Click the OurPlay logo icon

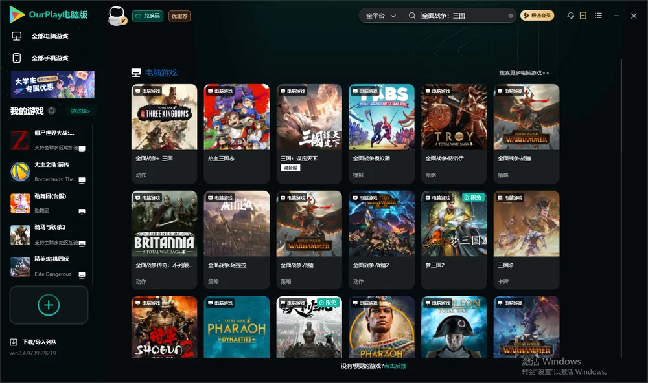17,15
